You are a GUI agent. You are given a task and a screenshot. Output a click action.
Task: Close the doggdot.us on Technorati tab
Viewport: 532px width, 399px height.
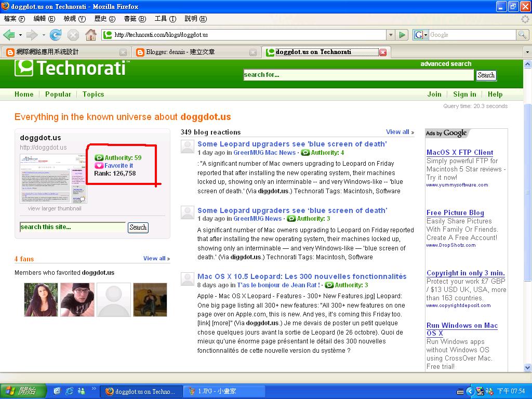tap(383, 52)
